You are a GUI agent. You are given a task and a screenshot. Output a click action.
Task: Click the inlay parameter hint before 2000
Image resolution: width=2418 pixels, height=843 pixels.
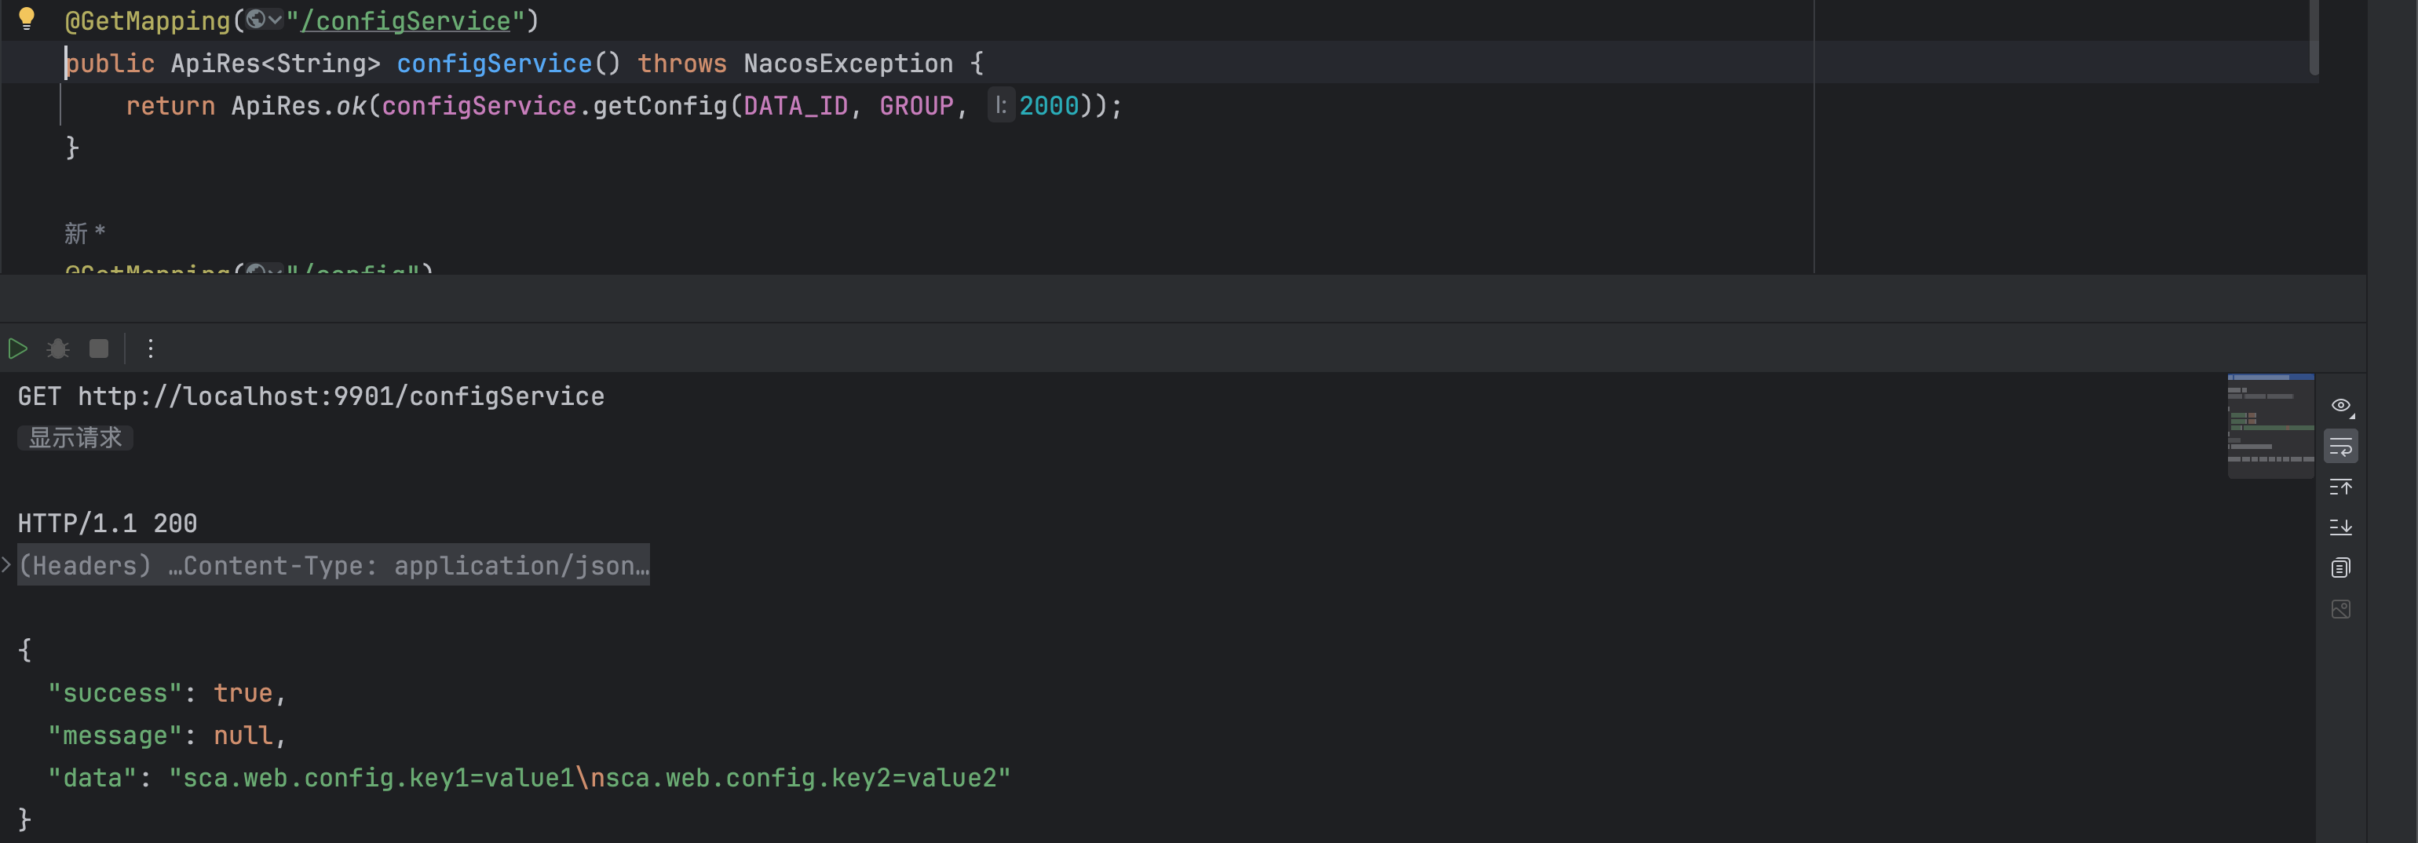point(1001,105)
